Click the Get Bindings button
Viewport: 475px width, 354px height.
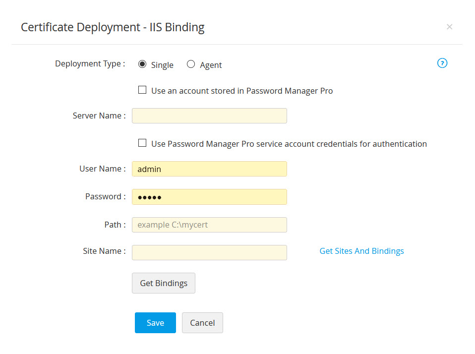click(163, 283)
